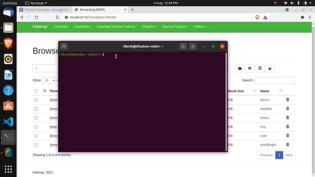Check the wordlength row checkbox
The image size is (315, 177).
point(36,145)
